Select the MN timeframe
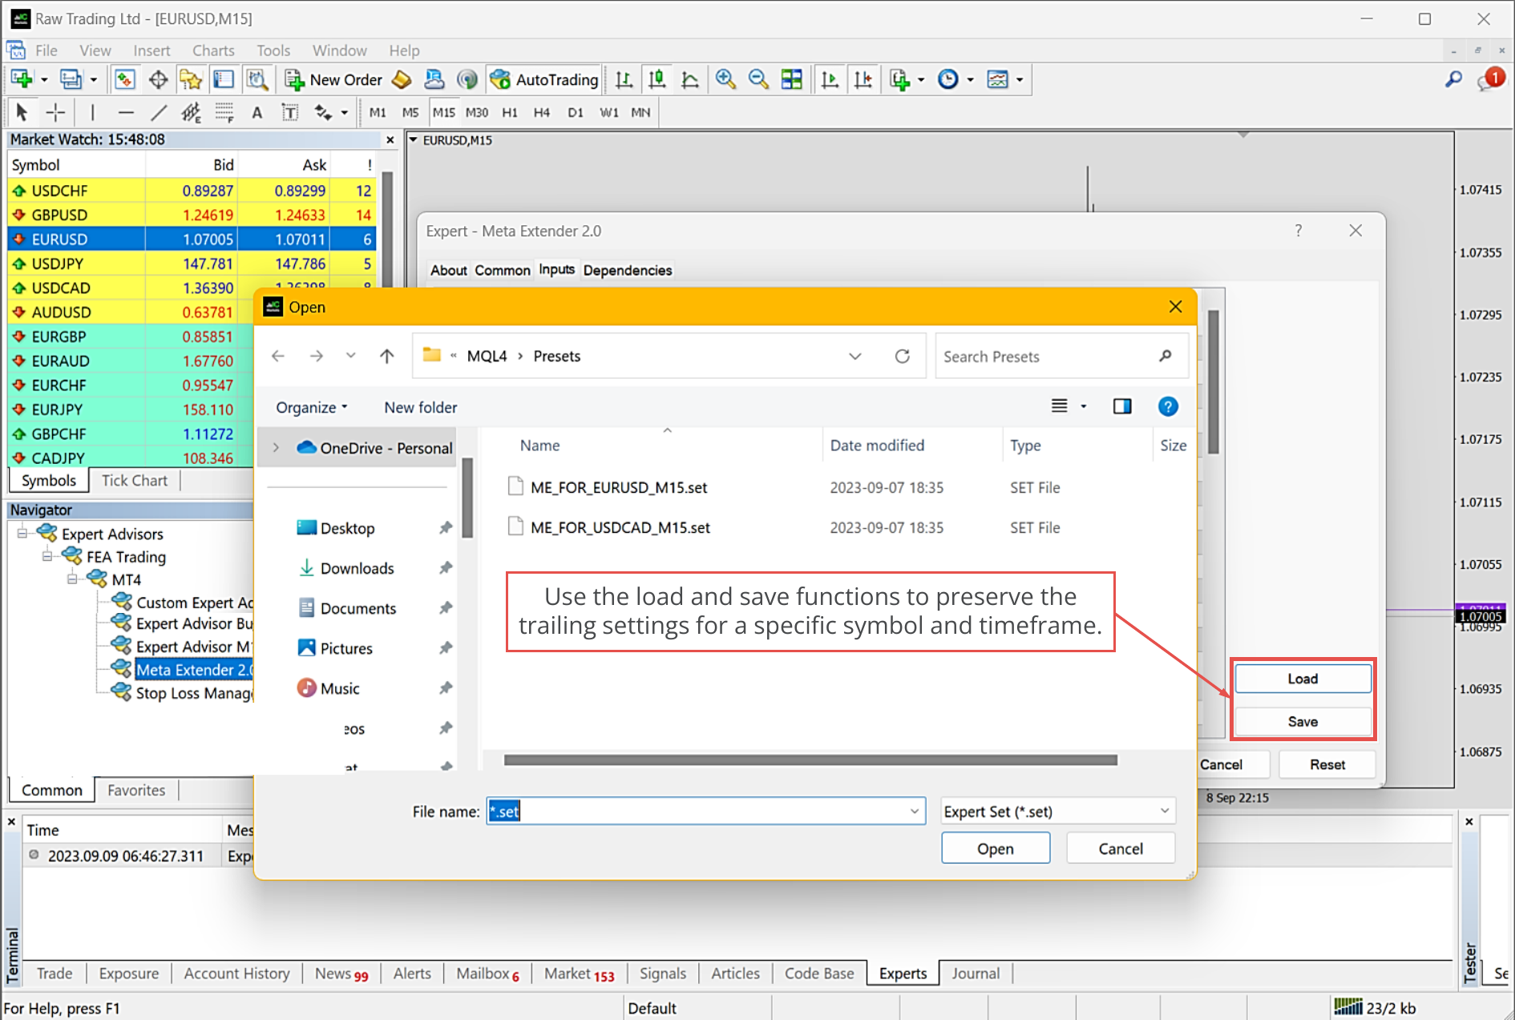The width and height of the screenshot is (1515, 1020). [640, 112]
